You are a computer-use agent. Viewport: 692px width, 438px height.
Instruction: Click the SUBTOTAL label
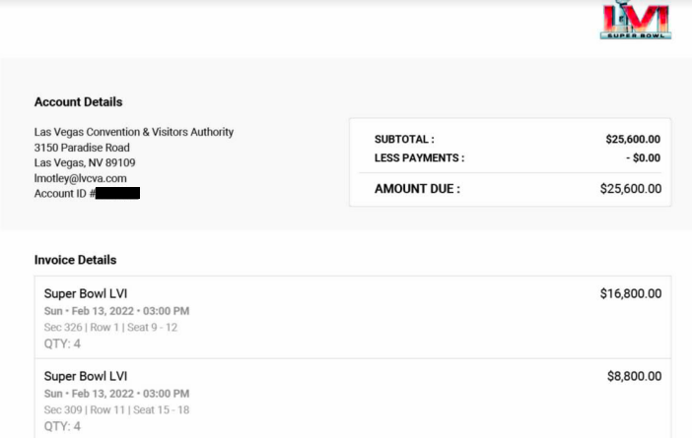[x=404, y=140]
